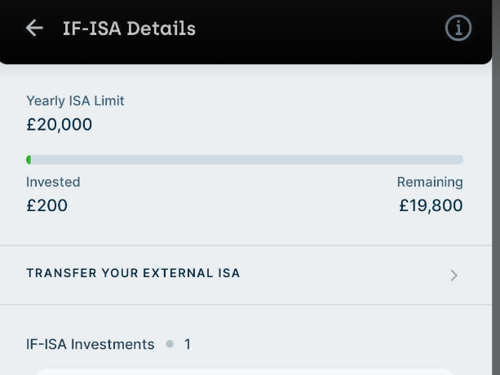The image size is (500, 375).
Task: Tap the back arrow in the header
Action: coord(34,29)
